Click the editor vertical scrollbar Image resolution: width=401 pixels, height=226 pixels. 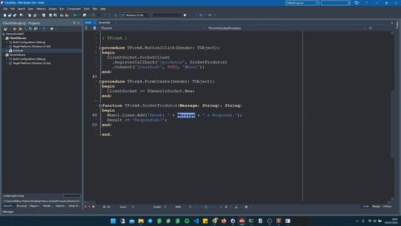coord(393,116)
